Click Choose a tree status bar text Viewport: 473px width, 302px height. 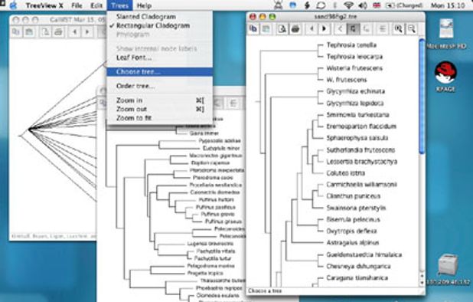[265, 291]
